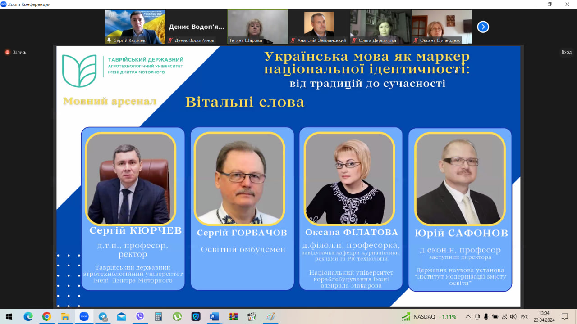577x324 pixels.
Task: Click the Вход button on the right
Action: (566, 52)
